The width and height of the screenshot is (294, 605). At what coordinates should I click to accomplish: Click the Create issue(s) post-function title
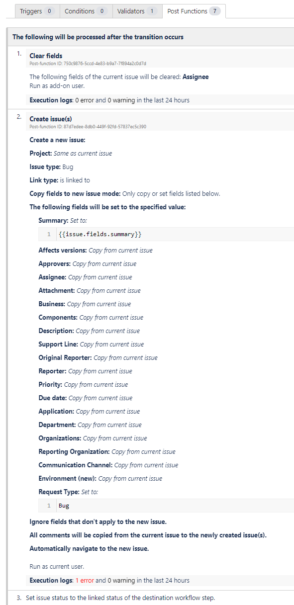(51, 119)
